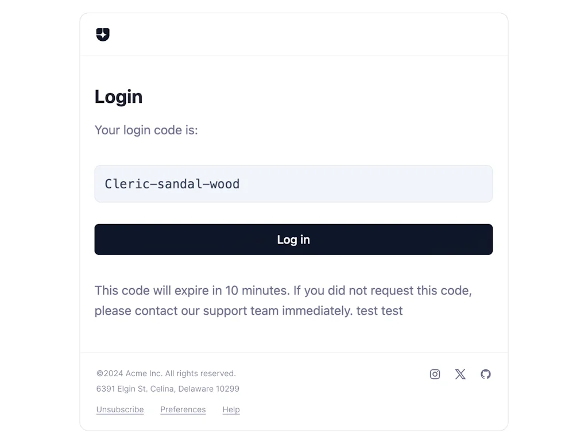The width and height of the screenshot is (588, 441).
Task: Open the Instagram icon in the footer
Action: [435, 374]
